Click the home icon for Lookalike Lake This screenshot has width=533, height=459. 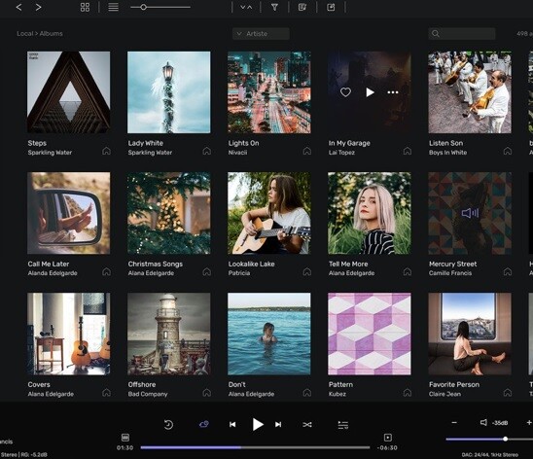point(307,271)
